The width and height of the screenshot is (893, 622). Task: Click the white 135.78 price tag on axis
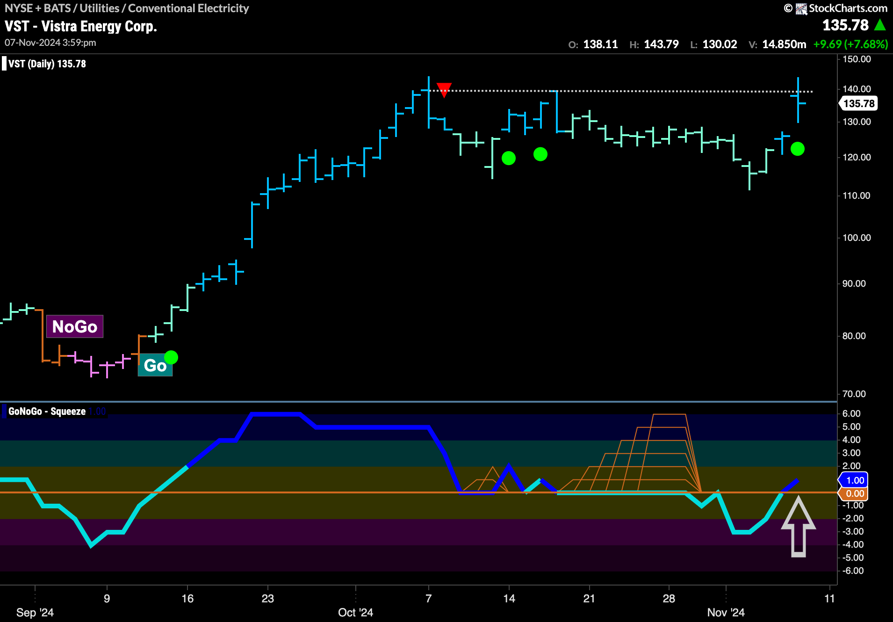click(x=858, y=103)
